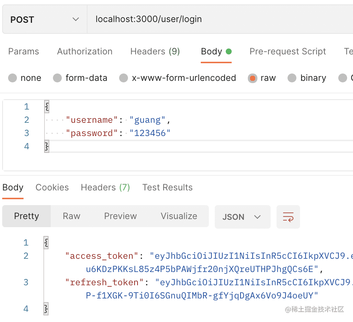
Task: Open the Visualize response view
Action: click(179, 216)
